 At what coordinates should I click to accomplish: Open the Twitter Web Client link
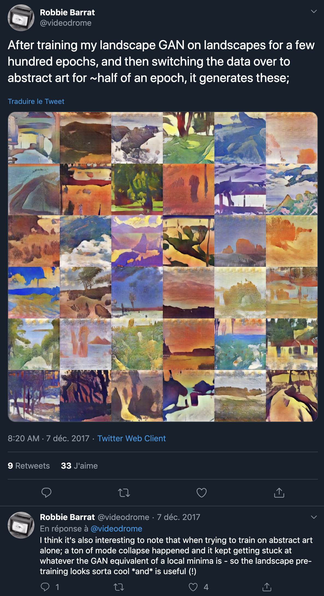[131, 438]
